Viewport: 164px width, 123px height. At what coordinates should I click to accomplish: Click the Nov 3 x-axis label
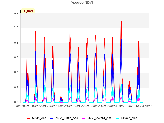click(x=140, y=106)
